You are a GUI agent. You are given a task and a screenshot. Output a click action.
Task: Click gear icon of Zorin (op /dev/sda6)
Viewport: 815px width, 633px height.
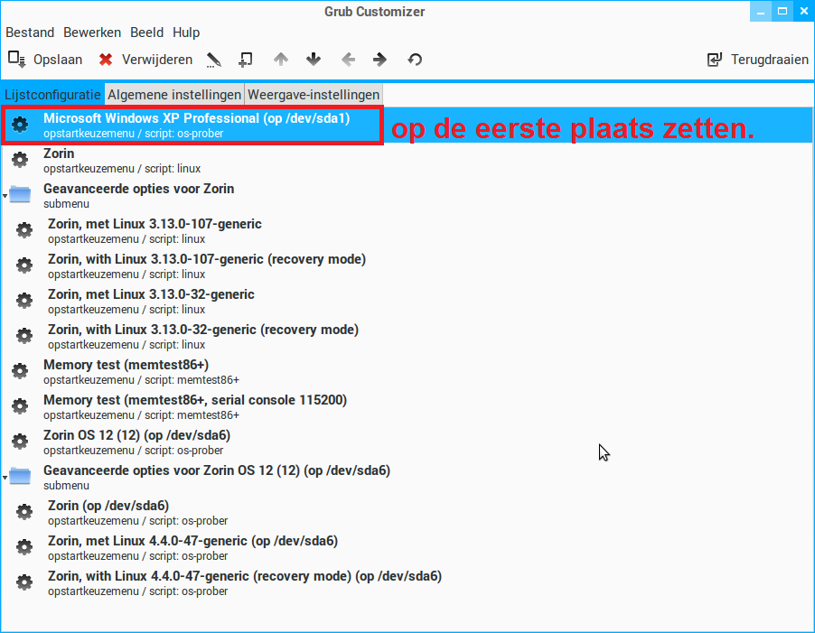click(x=24, y=512)
